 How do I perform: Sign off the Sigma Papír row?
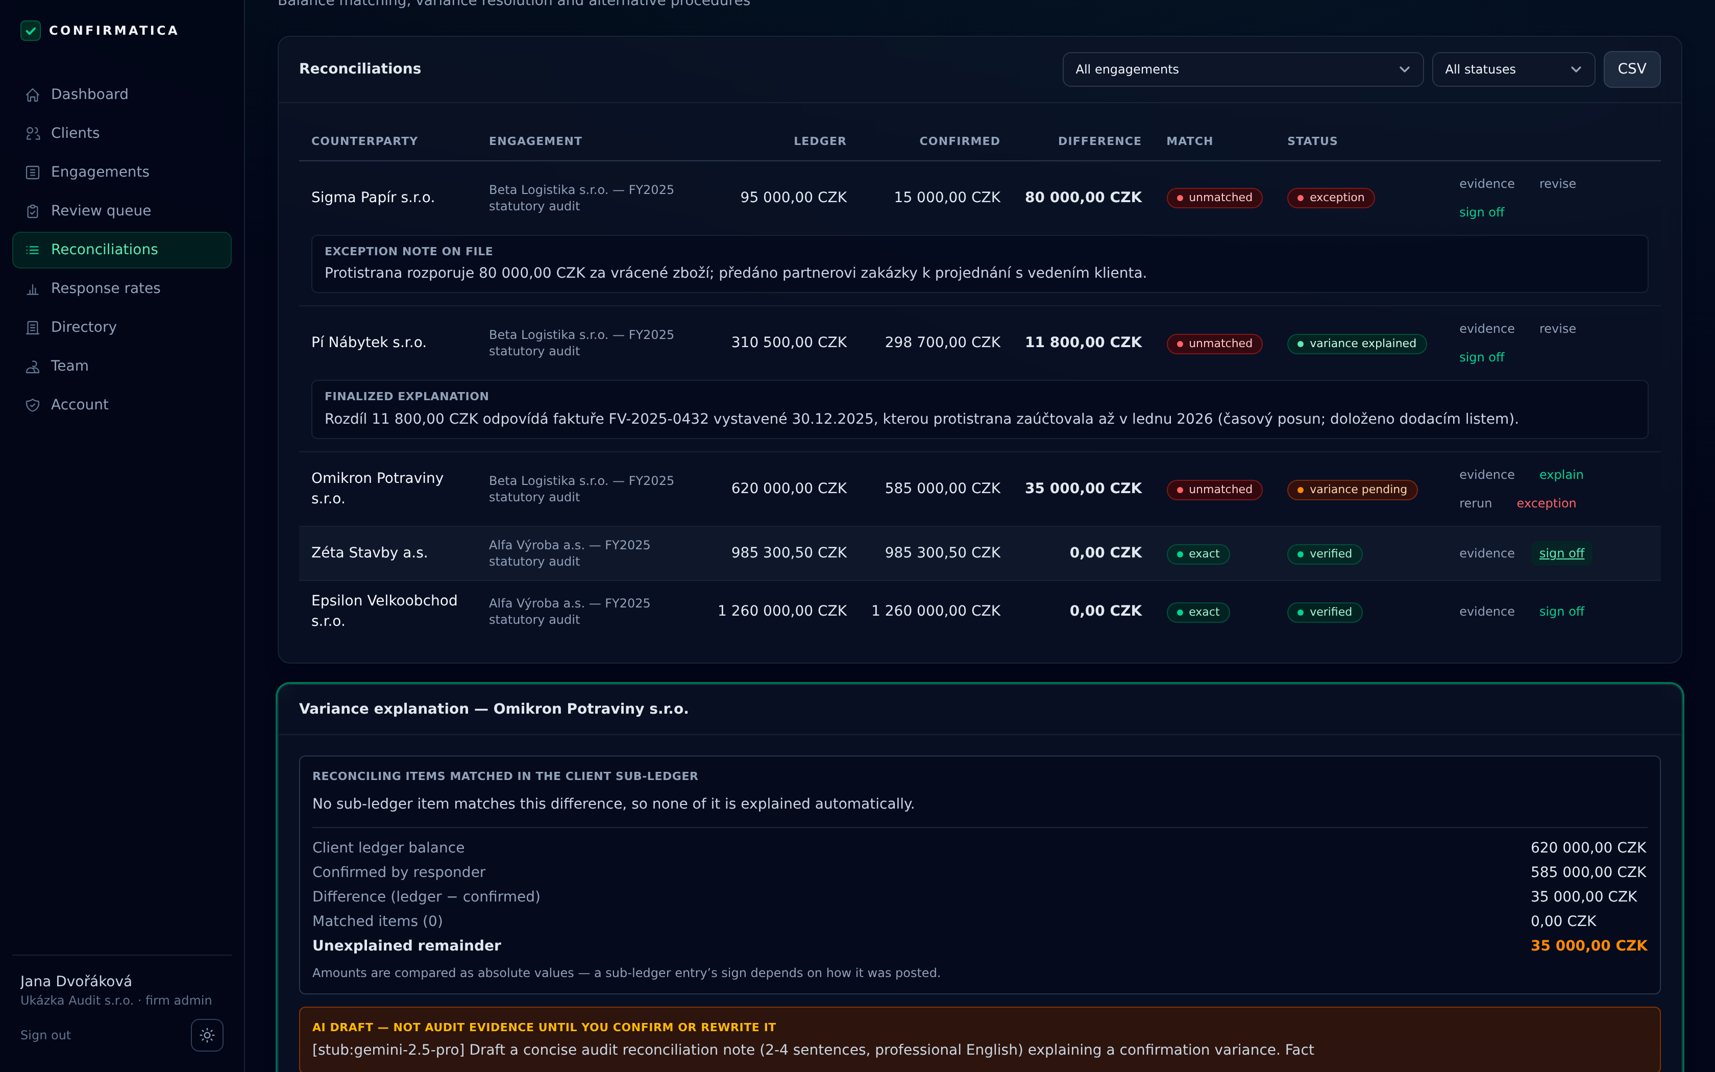(x=1481, y=212)
